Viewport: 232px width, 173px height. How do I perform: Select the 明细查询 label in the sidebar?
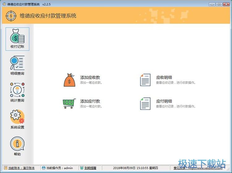point(17,73)
